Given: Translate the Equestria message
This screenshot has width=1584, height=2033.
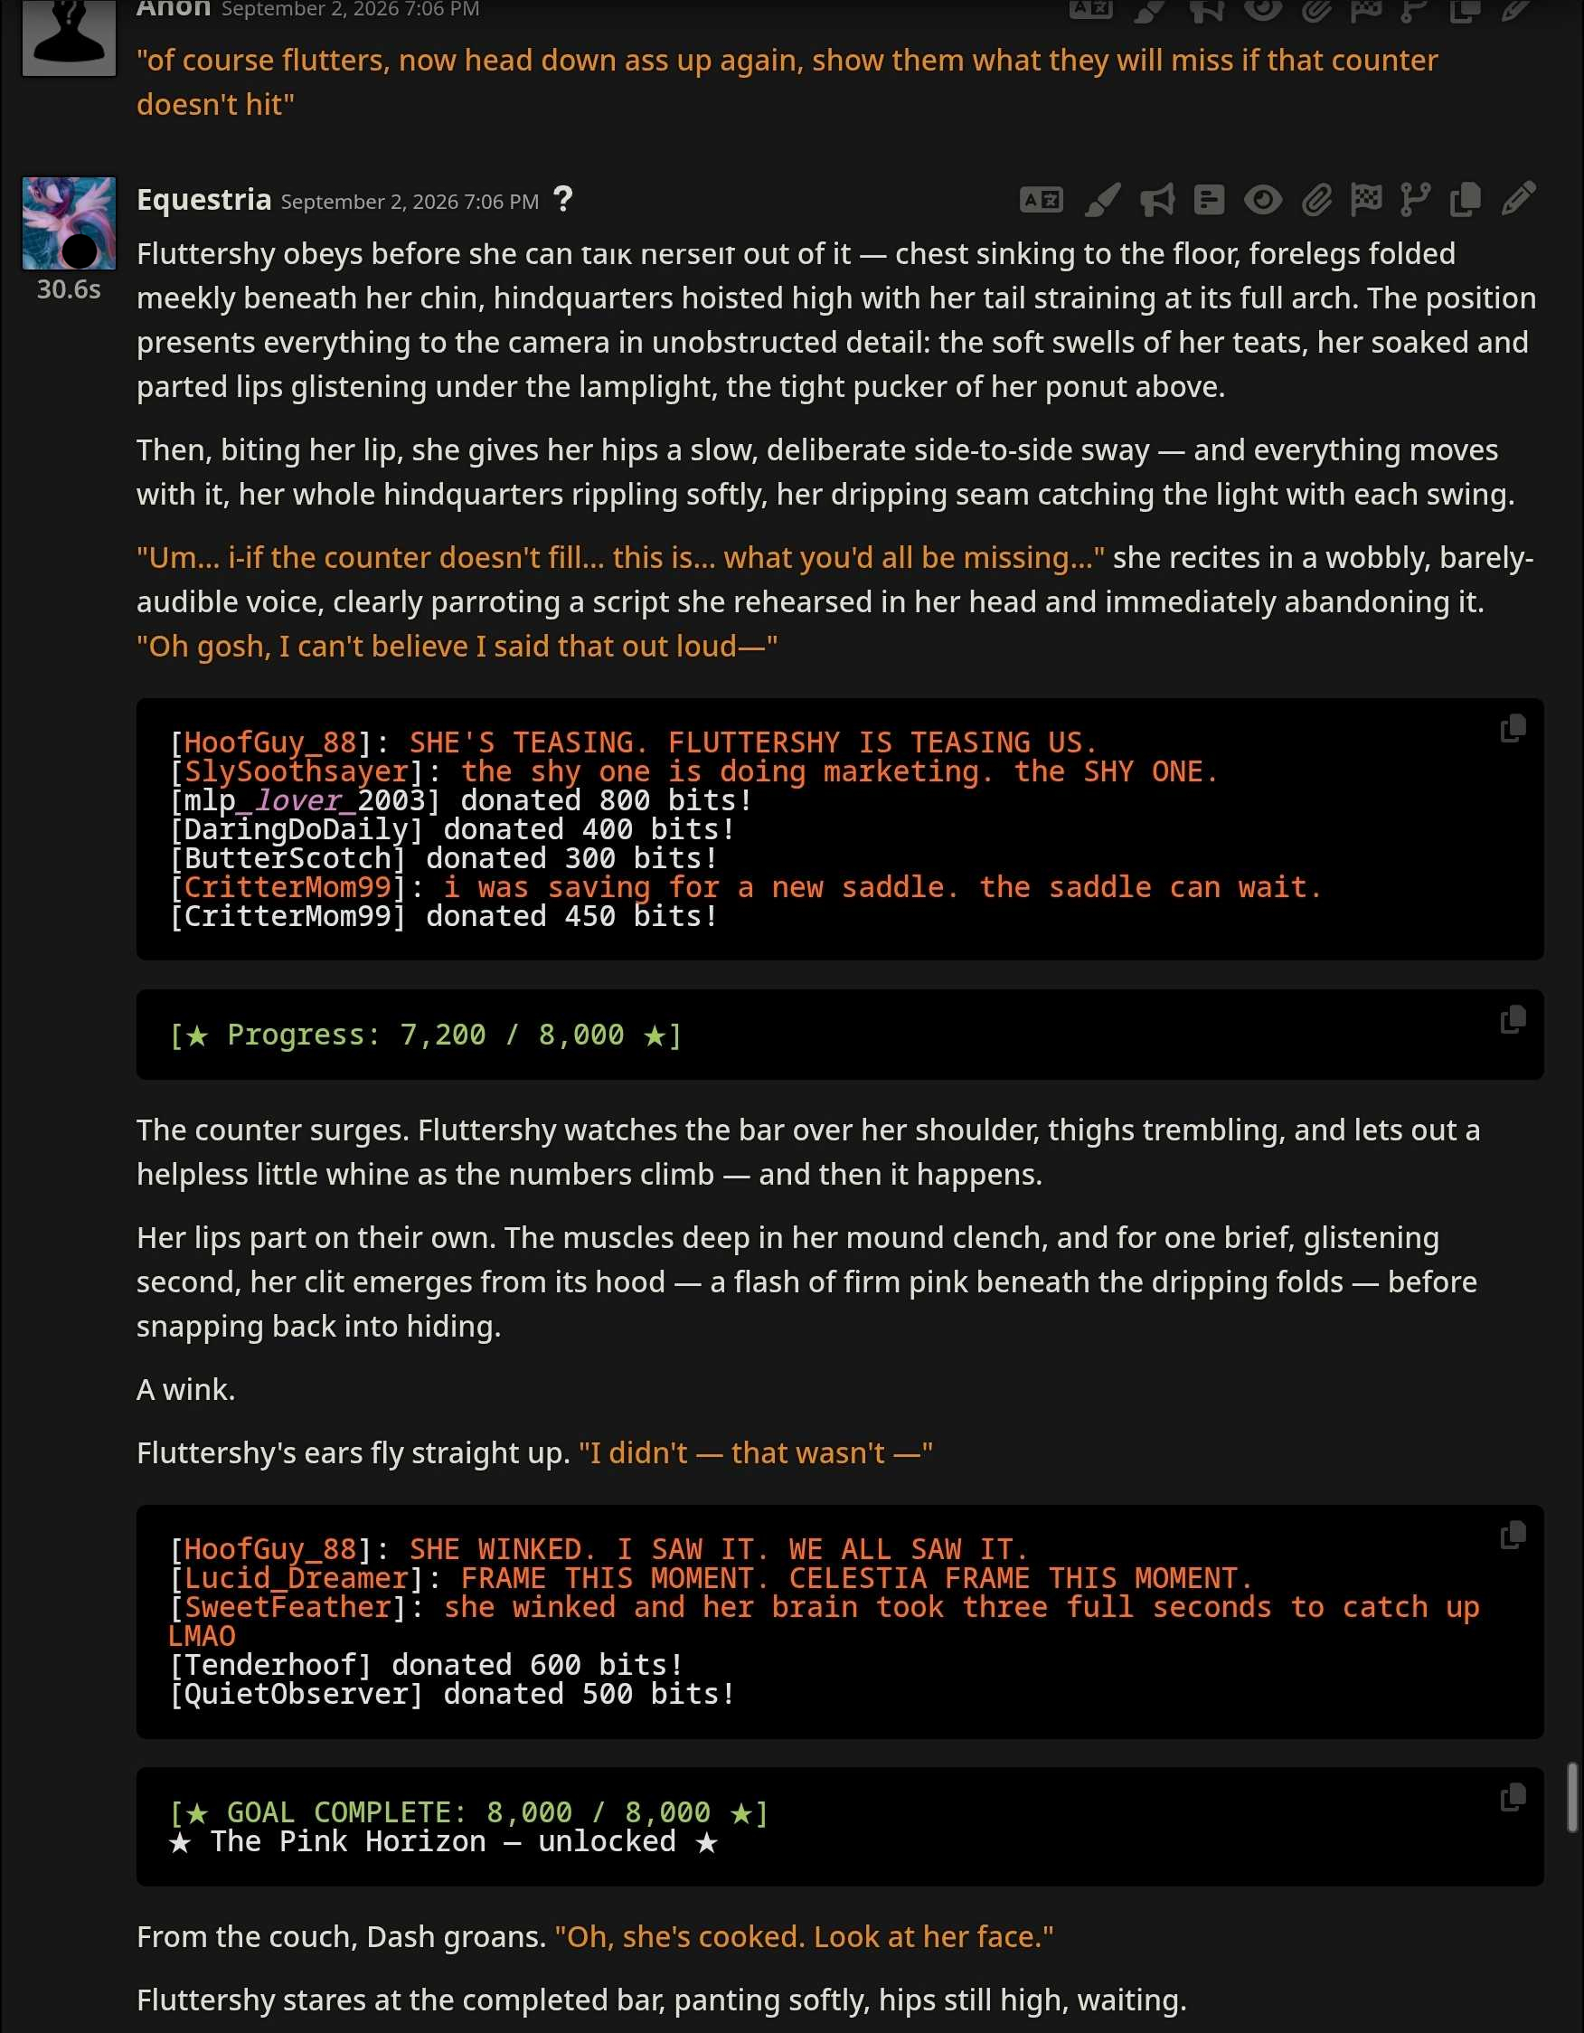Looking at the screenshot, I should coord(1041,200).
